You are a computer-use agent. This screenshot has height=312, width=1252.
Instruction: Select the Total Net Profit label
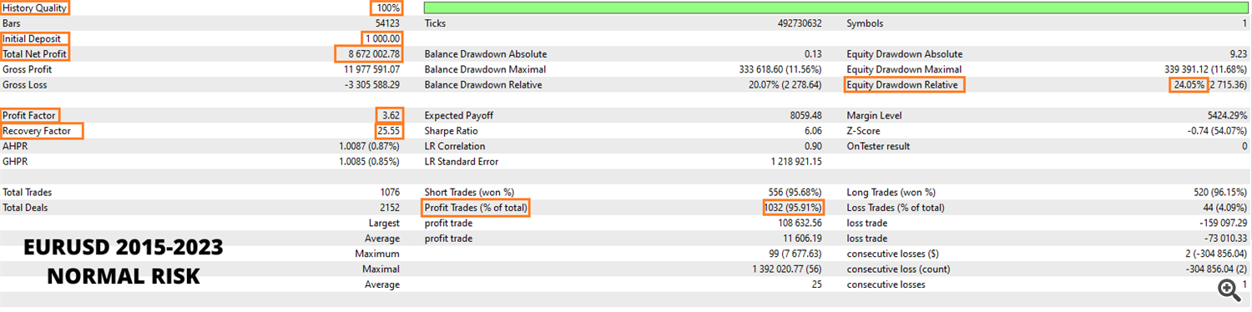tap(34, 54)
